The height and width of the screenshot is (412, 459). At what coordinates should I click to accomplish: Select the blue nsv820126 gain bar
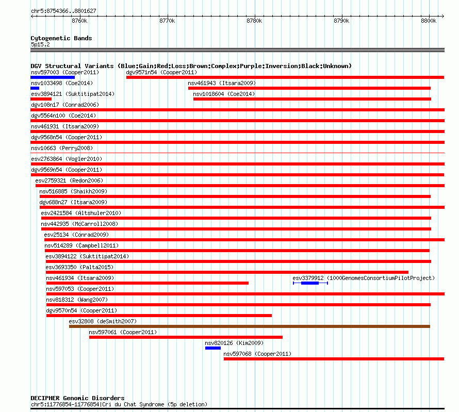[213, 348]
